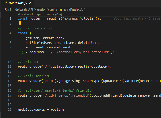Close the userRoutes.js tab
The height and width of the screenshot is (118, 161).
[30, 3]
